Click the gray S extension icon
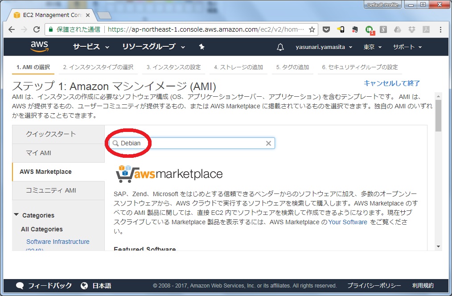Image resolution: width=452 pixels, height=296 pixels. point(383,29)
